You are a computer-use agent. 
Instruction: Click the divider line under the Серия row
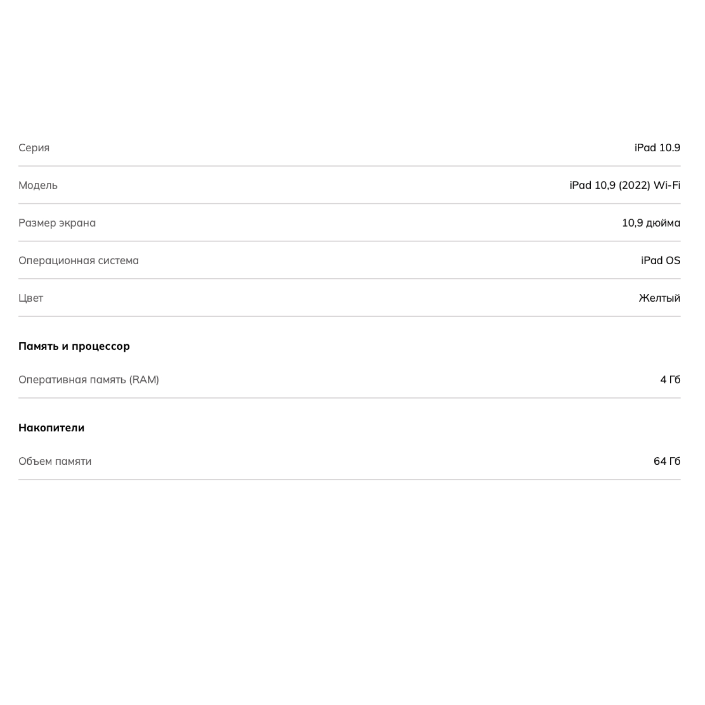349,166
